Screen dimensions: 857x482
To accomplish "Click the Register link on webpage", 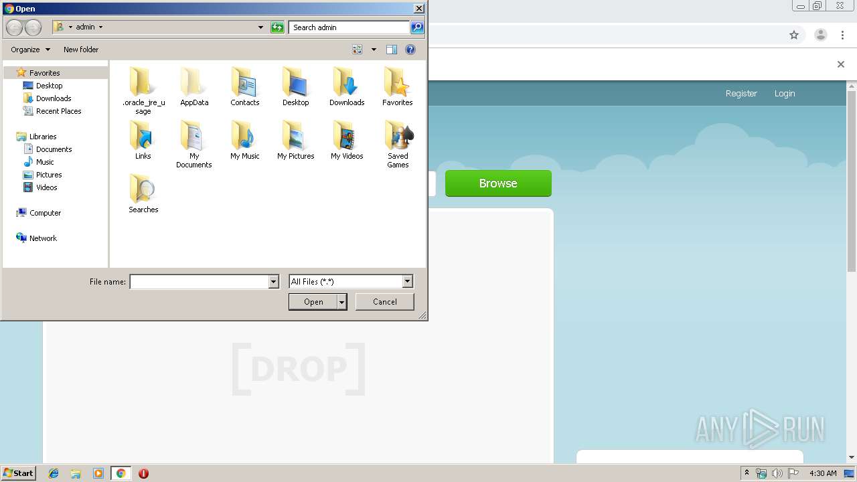I will [x=741, y=94].
